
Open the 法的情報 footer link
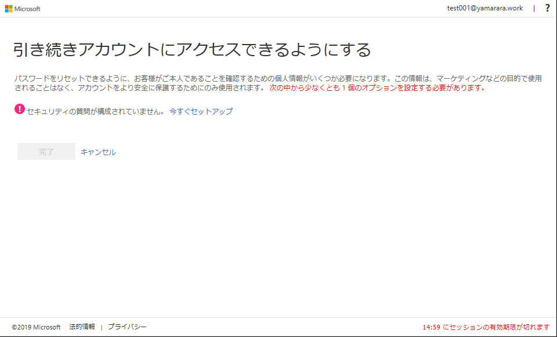point(82,327)
